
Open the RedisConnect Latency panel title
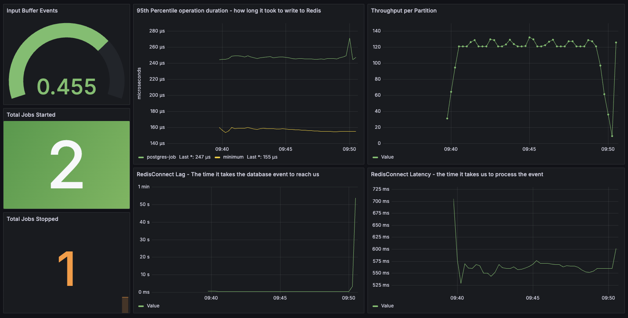[457, 174]
